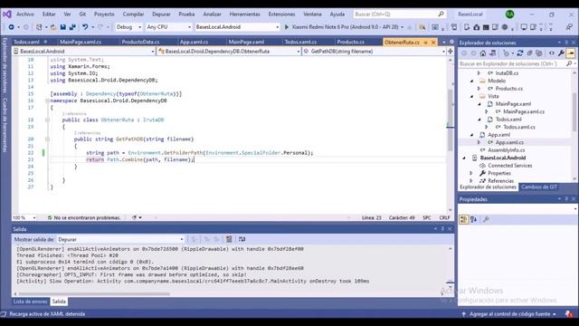Toggle auto-hide pin on the Propiedades panel
Screen dimensions: 579x326
566,199
